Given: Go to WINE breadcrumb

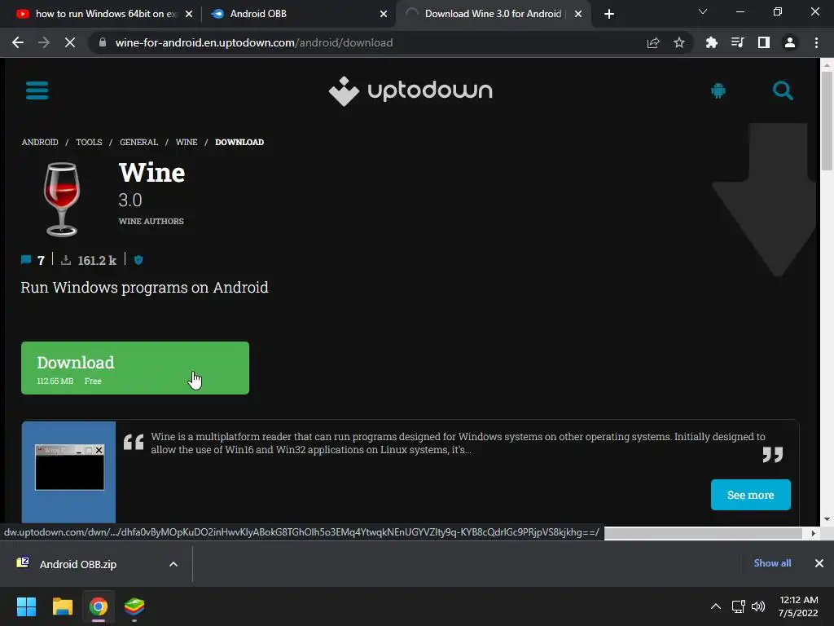Looking at the screenshot, I should [187, 142].
